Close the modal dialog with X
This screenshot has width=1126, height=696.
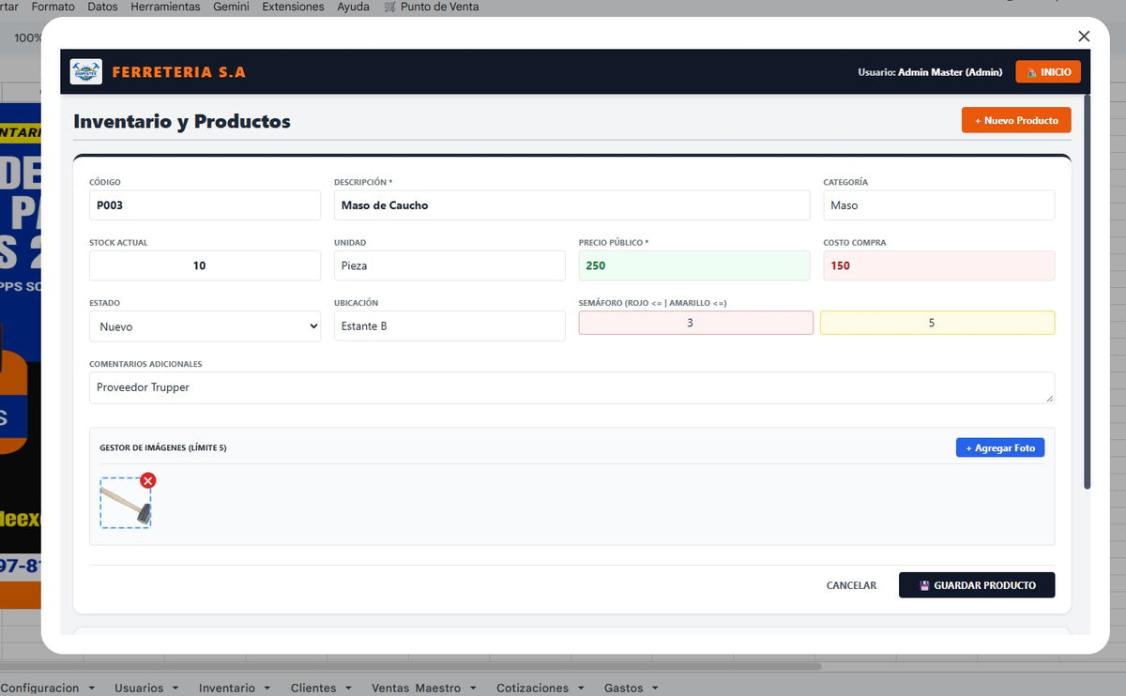pos(1084,36)
